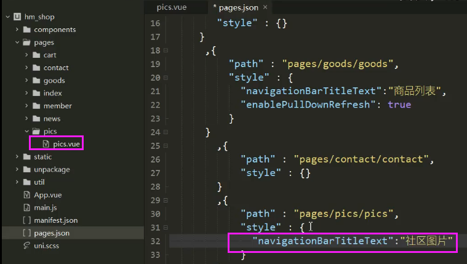Expand the components folder chevron
Image resolution: width=467 pixels, height=264 pixels.
tap(17, 30)
